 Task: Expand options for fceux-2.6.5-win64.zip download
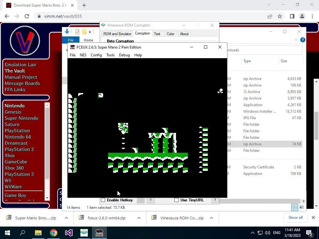click(x=139, y=218)
